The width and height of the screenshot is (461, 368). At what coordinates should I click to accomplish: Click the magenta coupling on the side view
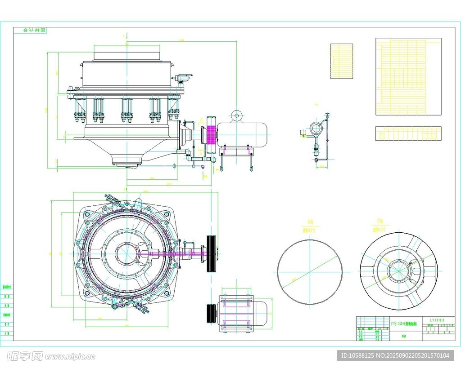coord(211,134)
